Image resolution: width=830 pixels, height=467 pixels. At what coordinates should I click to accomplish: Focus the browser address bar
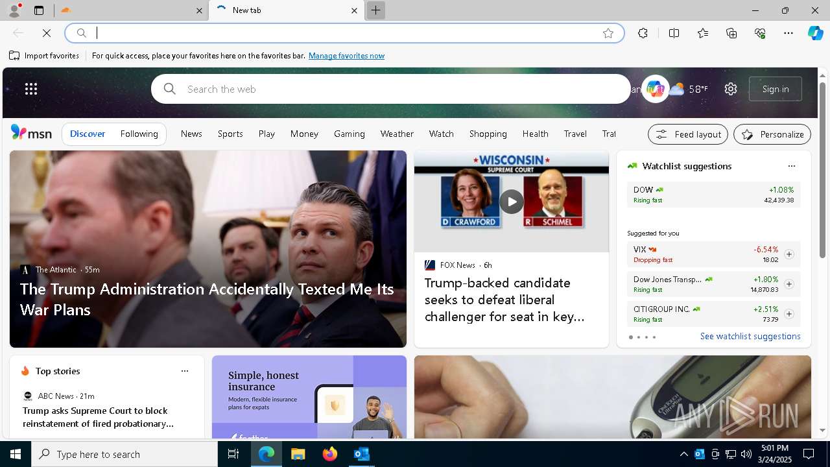[x=345, y=33]
